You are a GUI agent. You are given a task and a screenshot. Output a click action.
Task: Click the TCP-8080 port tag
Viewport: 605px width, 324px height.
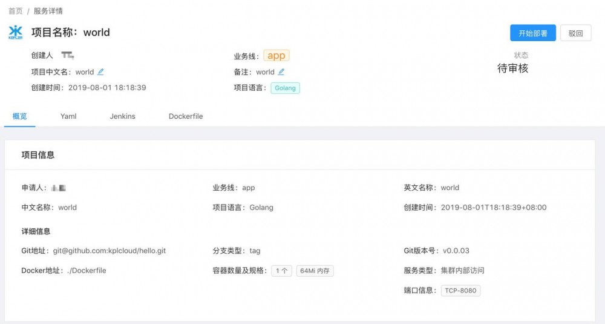(460, 291)
